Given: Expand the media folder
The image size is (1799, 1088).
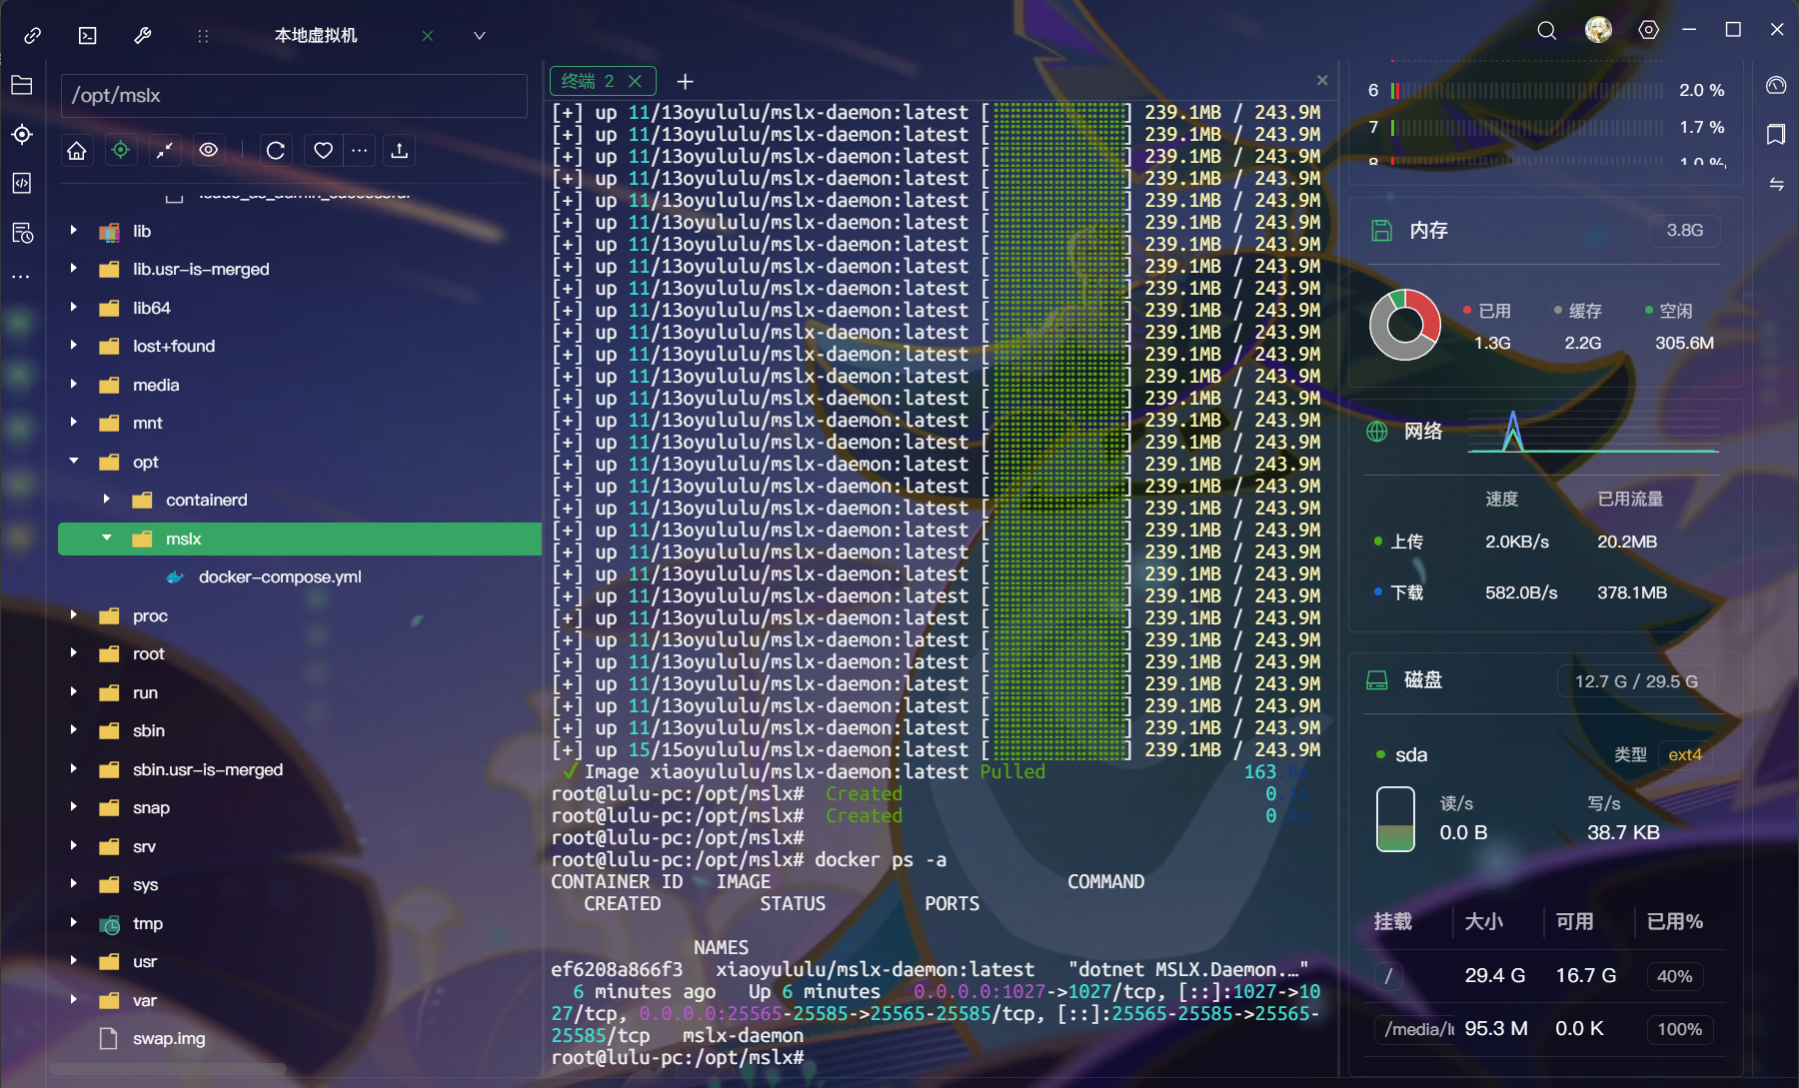Looking at the screenshot, I should point(74,385).
